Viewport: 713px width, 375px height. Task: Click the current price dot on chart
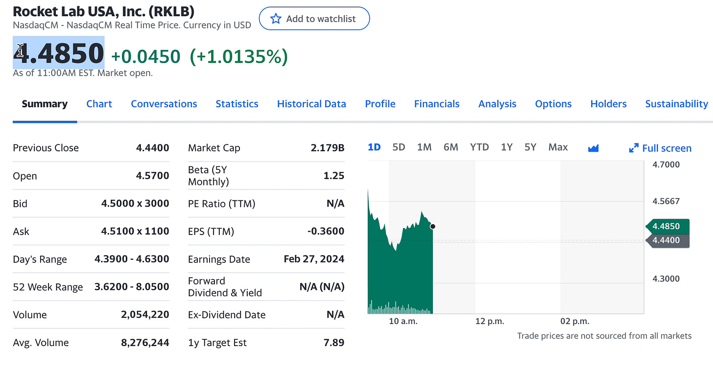(x=432, y=226)
